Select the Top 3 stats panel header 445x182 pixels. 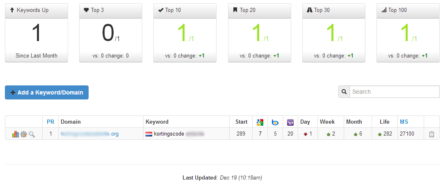coord(111,11)
